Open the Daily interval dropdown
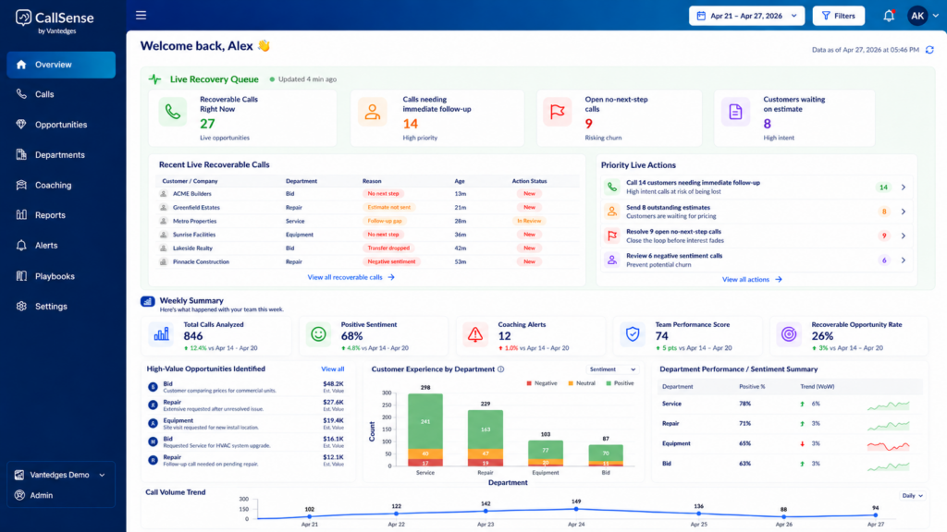The width and height of the screenshot is (947, 532). pyautogui.click(x=913, y=496)
